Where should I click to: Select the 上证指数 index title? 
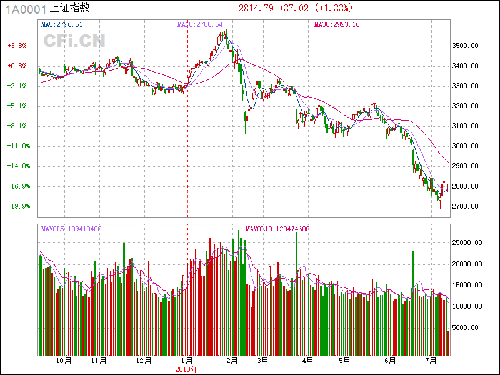69,8
